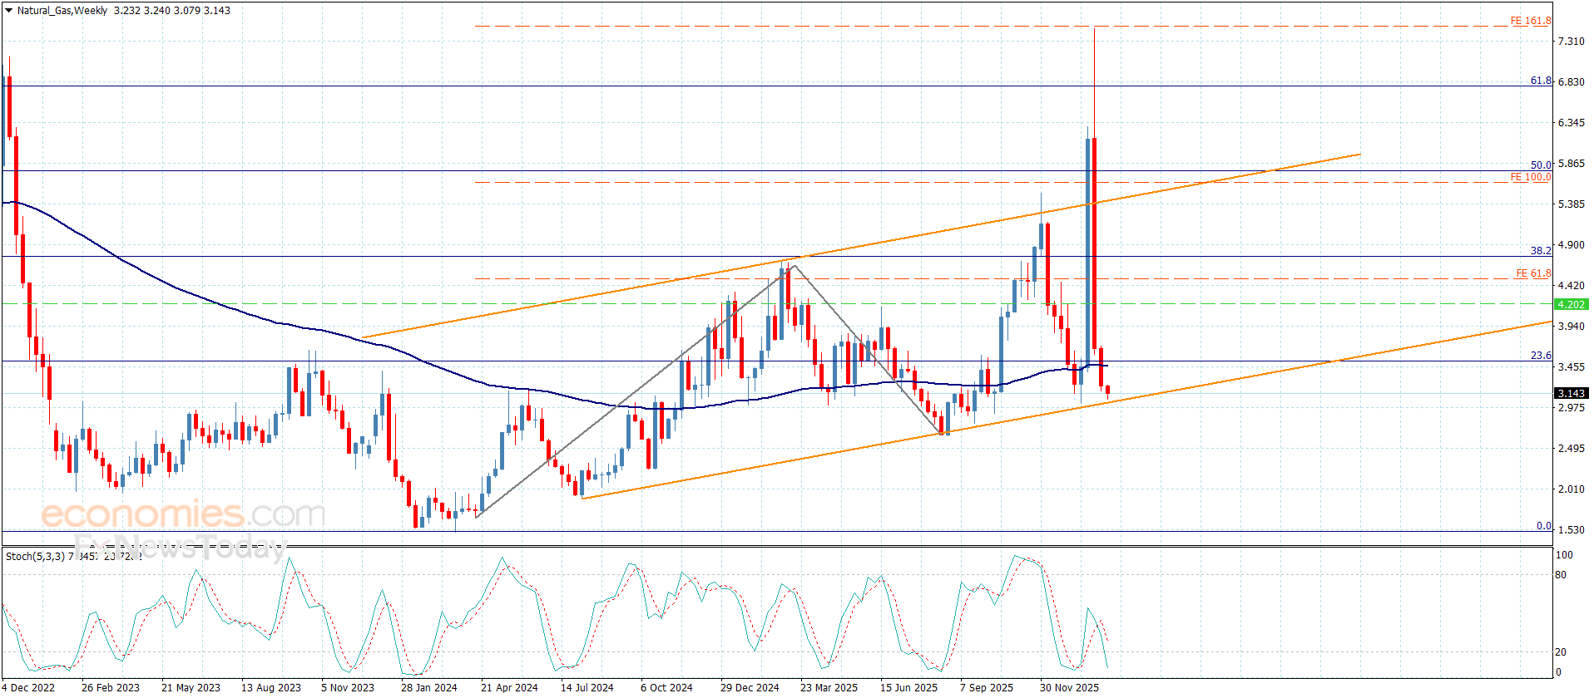Click the Stoch(5,3,3) indicator label
This screenshot has width=1594, height=698.
35,556
